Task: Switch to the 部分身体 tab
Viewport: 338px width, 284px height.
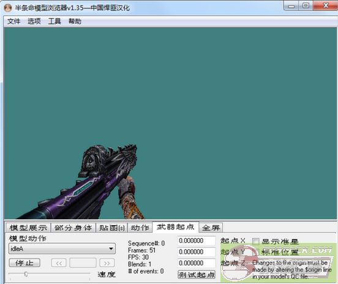Action: (x=73, y=228)
